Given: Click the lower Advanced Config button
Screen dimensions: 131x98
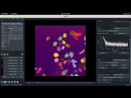Looking at the screenshot, I should [x=113, y=63].
